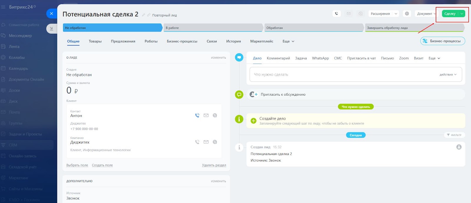Open chat with contact Антон

215,115
